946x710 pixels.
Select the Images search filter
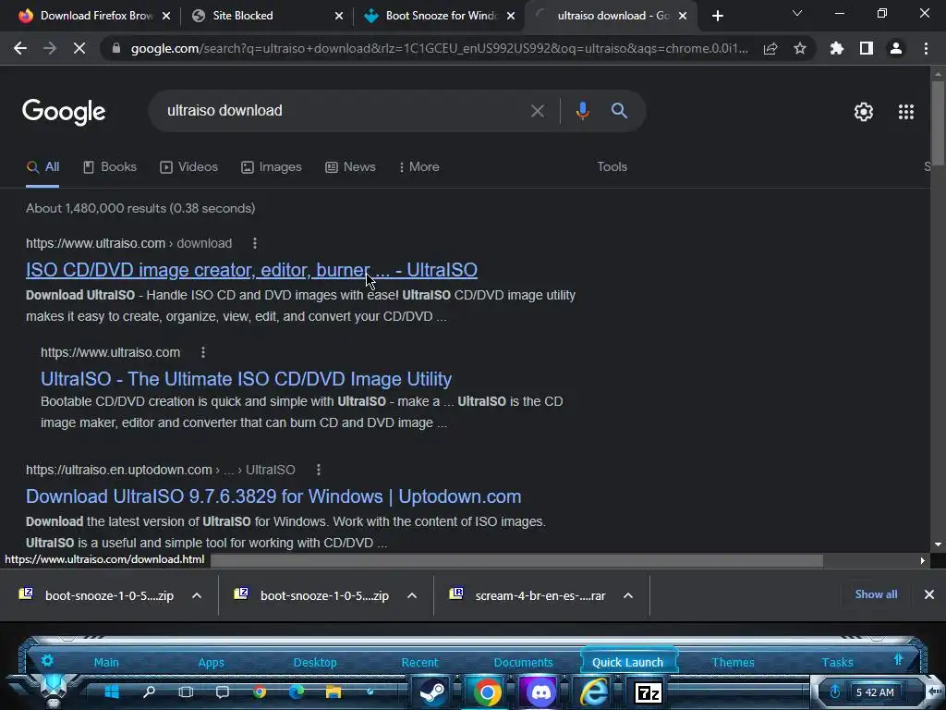(272, 167)
